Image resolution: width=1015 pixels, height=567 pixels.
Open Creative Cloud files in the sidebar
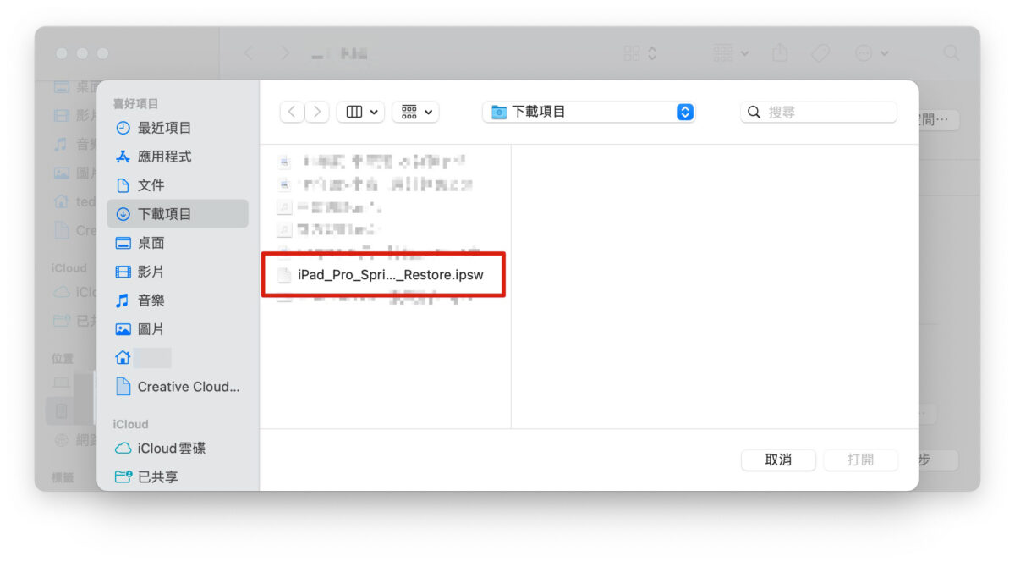[178, 387]
